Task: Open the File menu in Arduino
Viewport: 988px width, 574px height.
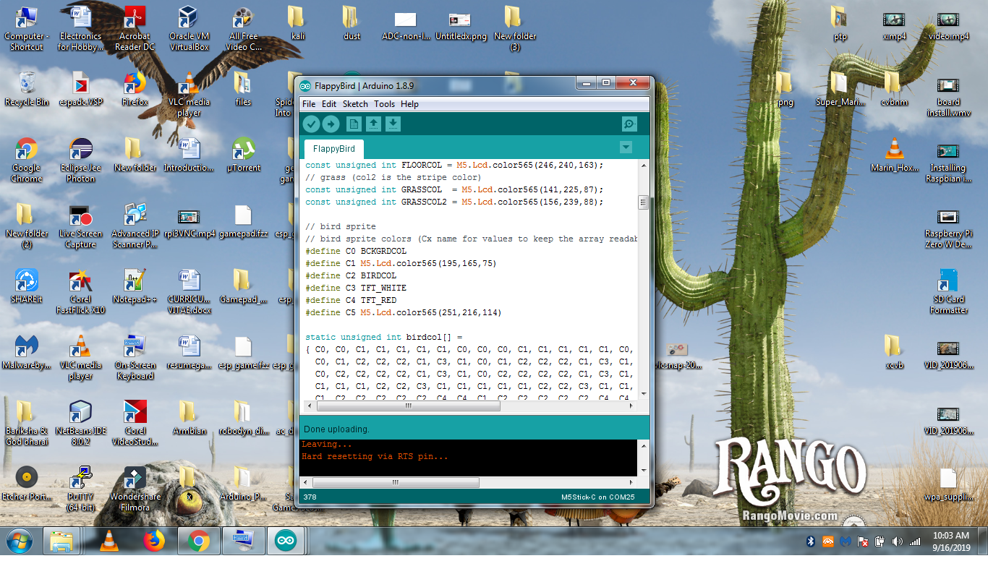Action: pos(309,104)
